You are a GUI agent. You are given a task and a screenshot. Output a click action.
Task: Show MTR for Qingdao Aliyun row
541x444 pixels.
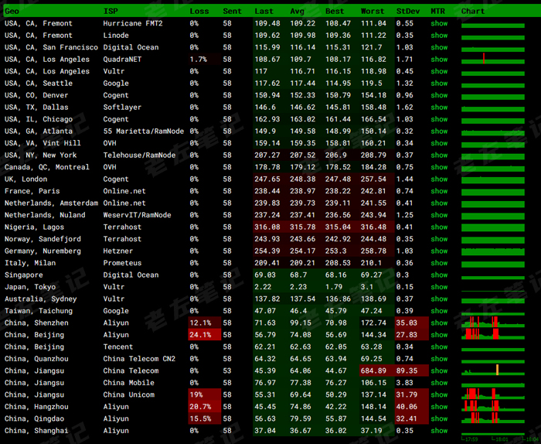[x=439, y=418]
